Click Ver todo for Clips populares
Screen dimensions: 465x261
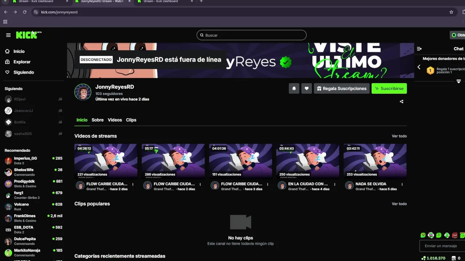(399, 204)
